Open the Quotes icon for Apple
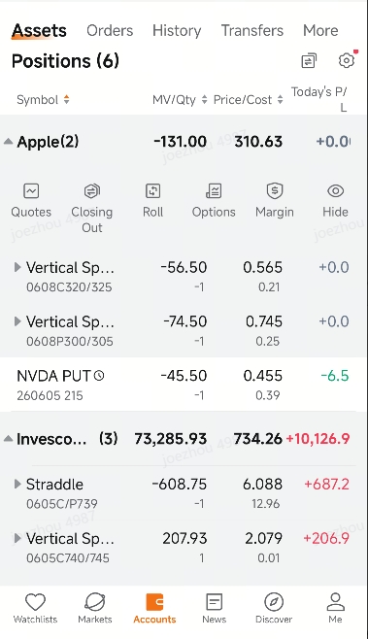Screen dimensions: 368x639 [31, 191]
